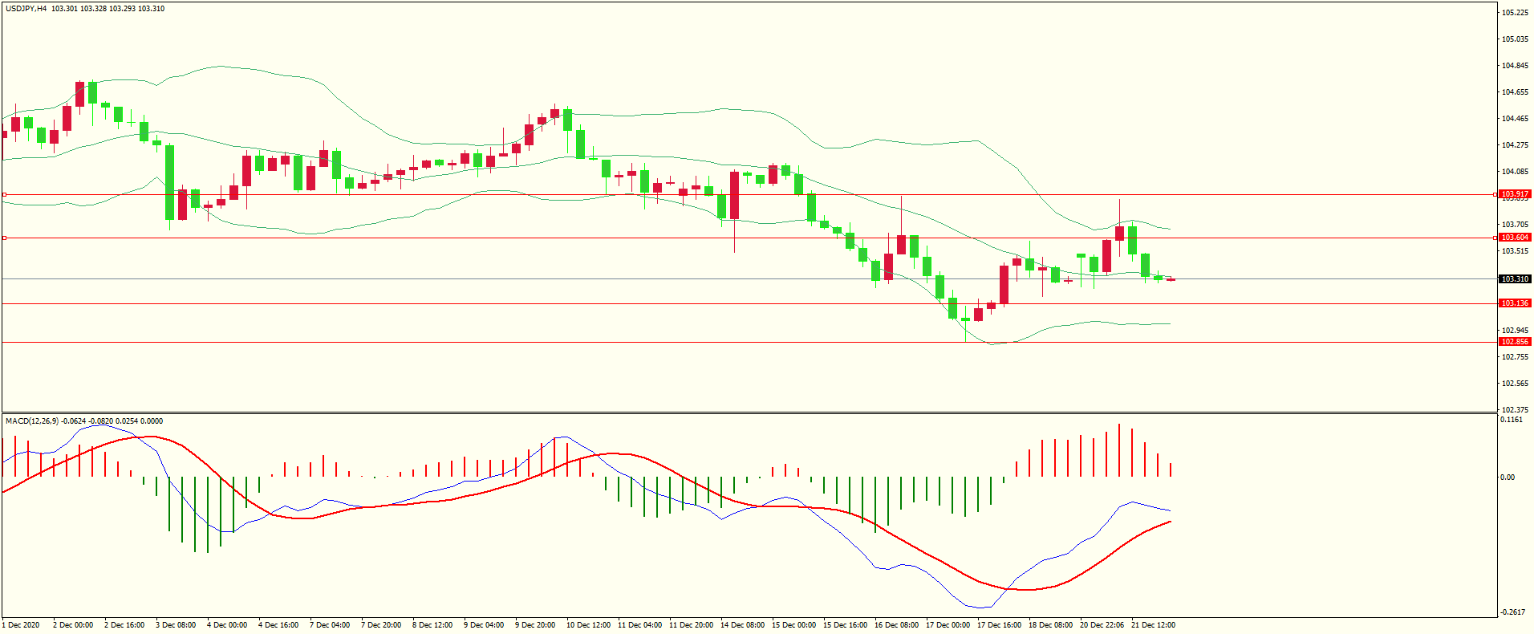Click the "17 Dec 00:00" time axis label
This screenshot has height=634, width=1534.
(x=948, y=625)
